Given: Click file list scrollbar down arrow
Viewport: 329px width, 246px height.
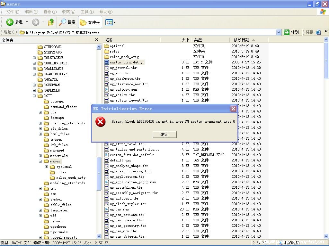Looking at the screenshot, I should [326, 236].
